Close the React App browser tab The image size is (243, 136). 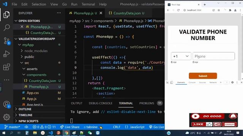pos(199,5)
